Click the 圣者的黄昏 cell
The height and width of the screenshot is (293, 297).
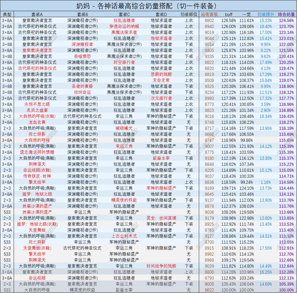82,86
